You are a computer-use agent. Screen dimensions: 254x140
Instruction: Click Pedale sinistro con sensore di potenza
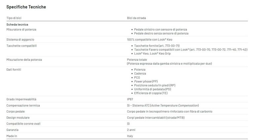pos(160,30)
